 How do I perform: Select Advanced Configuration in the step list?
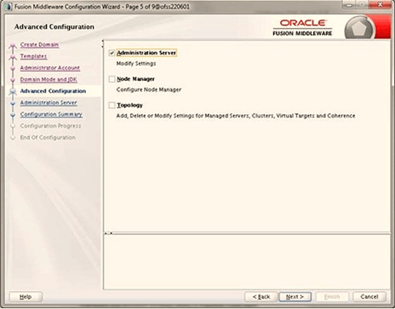tap(53, 91)
